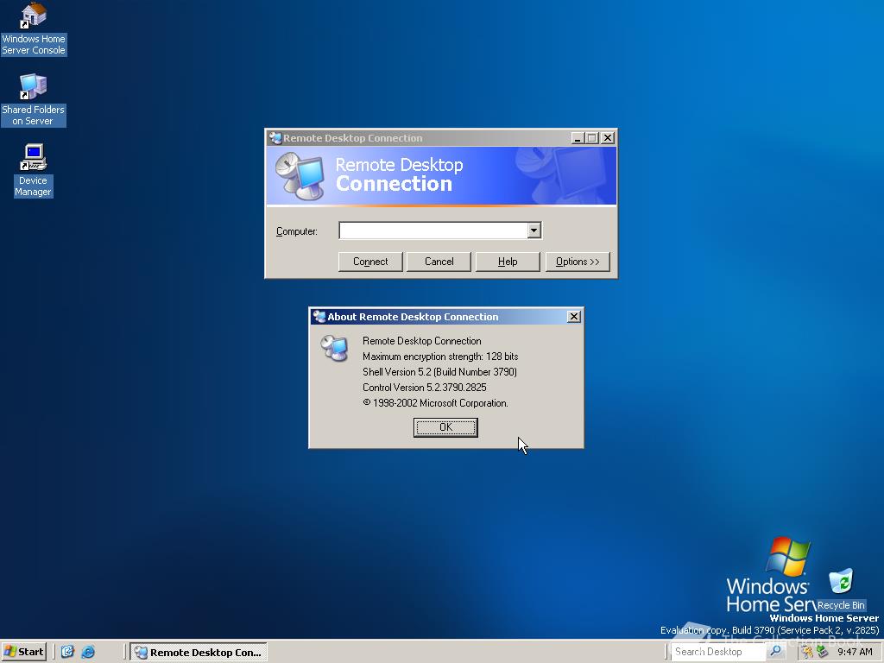Click OK in the About dialog
The height and width of the screenshot is (663, 884).
[x=445, y=427]
